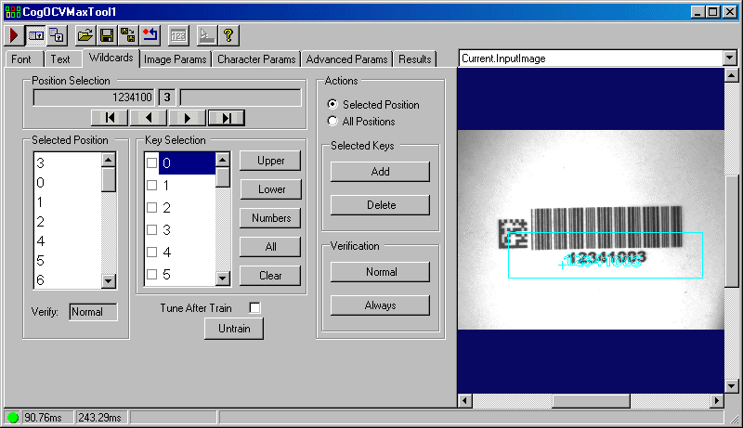Select the All Positions radio button
Image resolution: width=743 pixels, height=428 pixels.
point(332,122)
